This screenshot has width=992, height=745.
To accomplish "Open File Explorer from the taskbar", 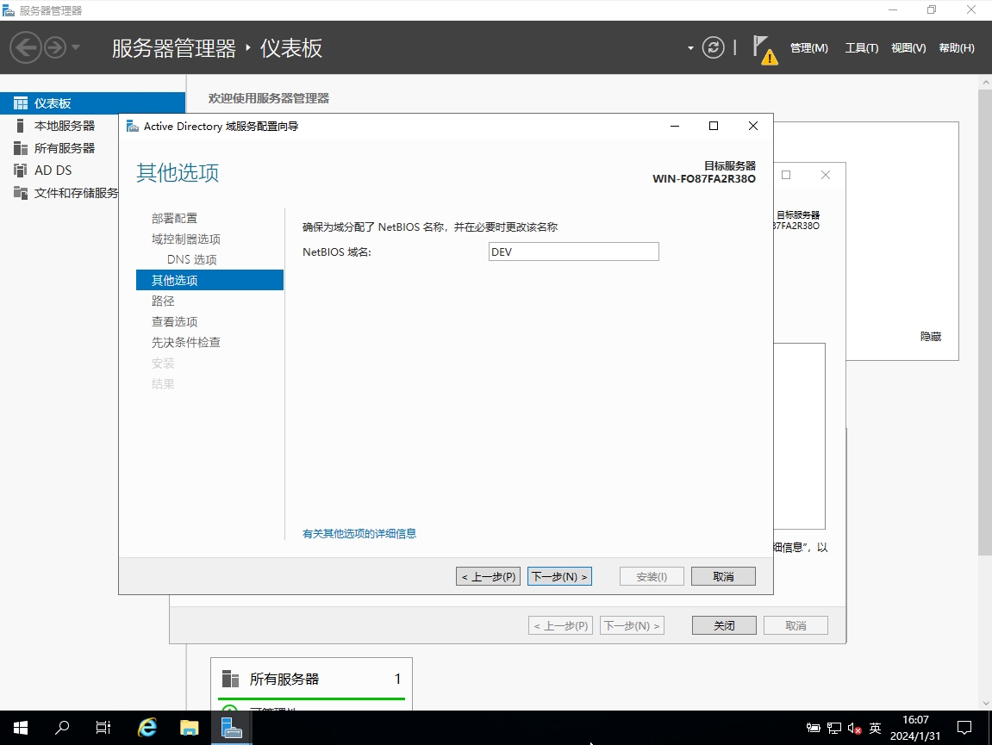I will 189,728.
